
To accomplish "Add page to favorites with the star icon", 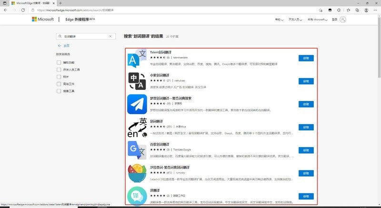I will pyautogui.click(x=321, y=10).
